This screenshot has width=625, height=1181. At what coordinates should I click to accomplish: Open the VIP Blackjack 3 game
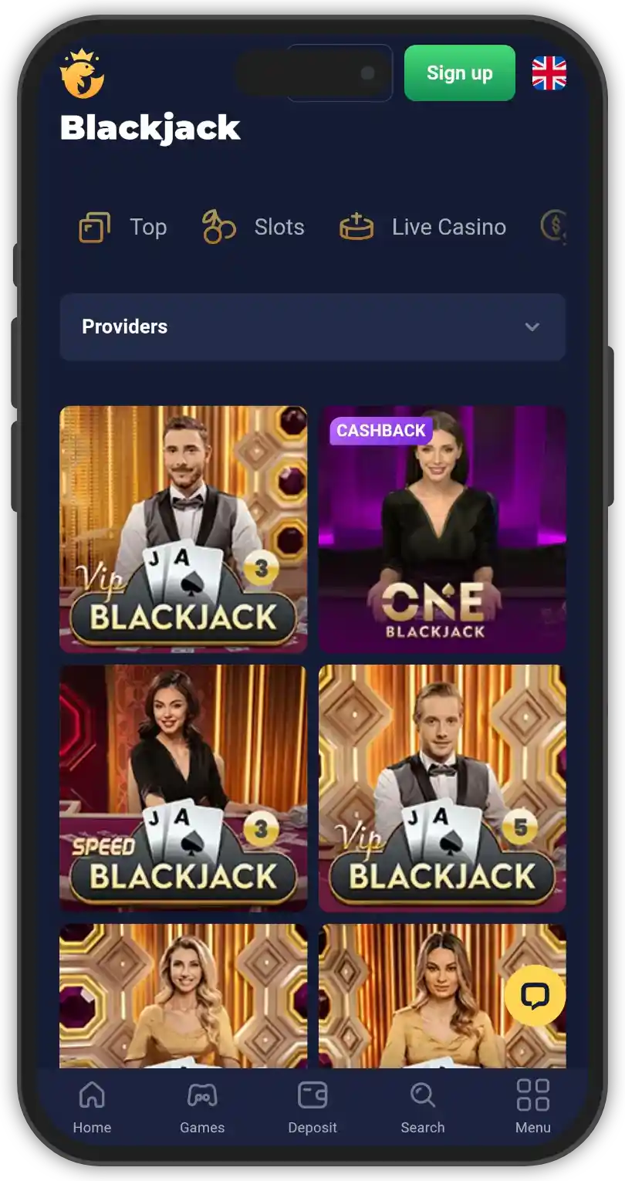pyautogui.click(x=184, y=530)
